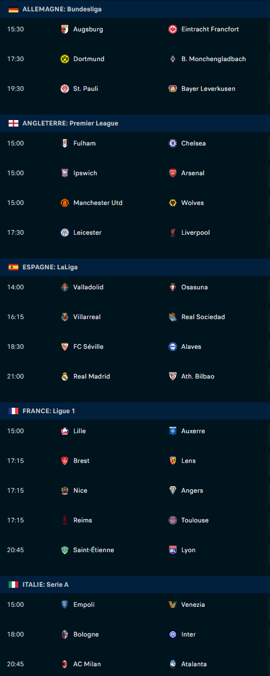Image resolution: width=270 pixels, height=676 pixels.
Task: Click the Italian flag next to Serie A
Action: [x=13, y=585]
